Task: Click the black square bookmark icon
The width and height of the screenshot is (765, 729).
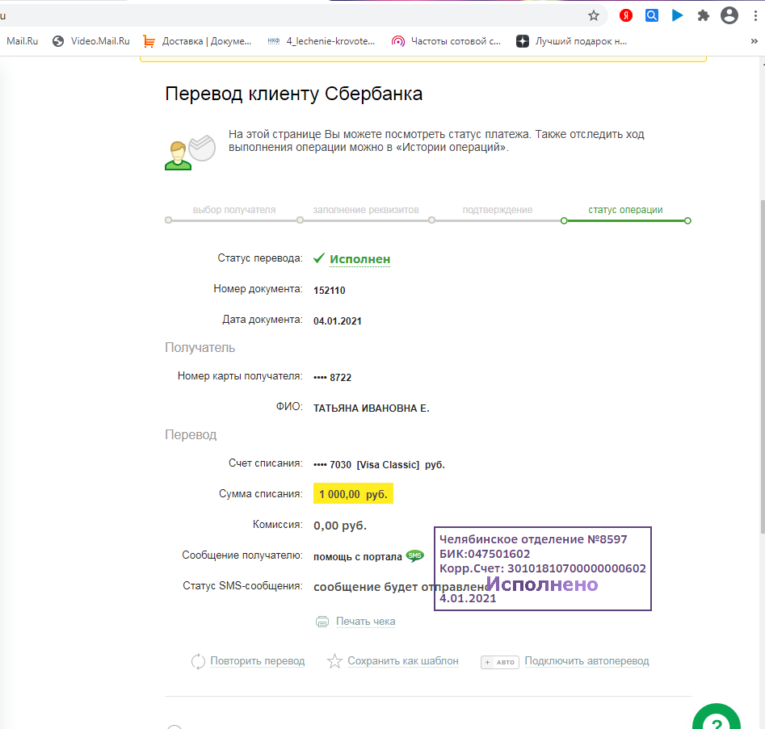Action: pos(523,41)
